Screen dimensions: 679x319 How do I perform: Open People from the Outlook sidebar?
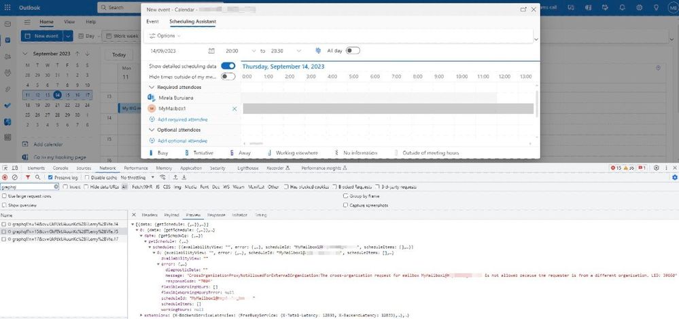coord(7,56)
